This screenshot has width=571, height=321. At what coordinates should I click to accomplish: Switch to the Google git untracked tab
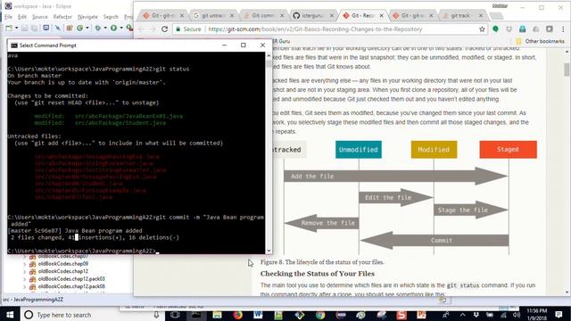coord(212,16)
